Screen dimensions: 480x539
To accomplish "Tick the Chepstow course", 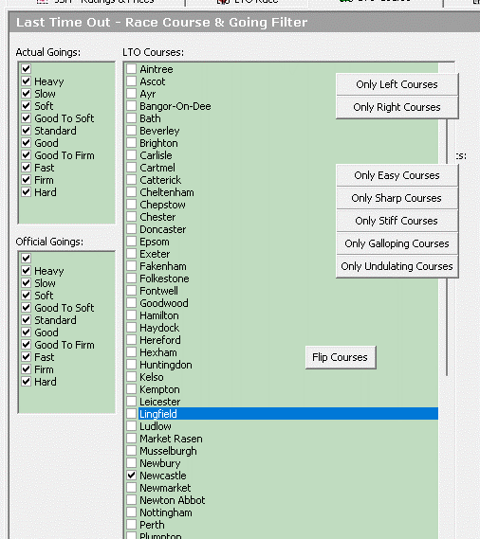I will click(x=131, y=205).
